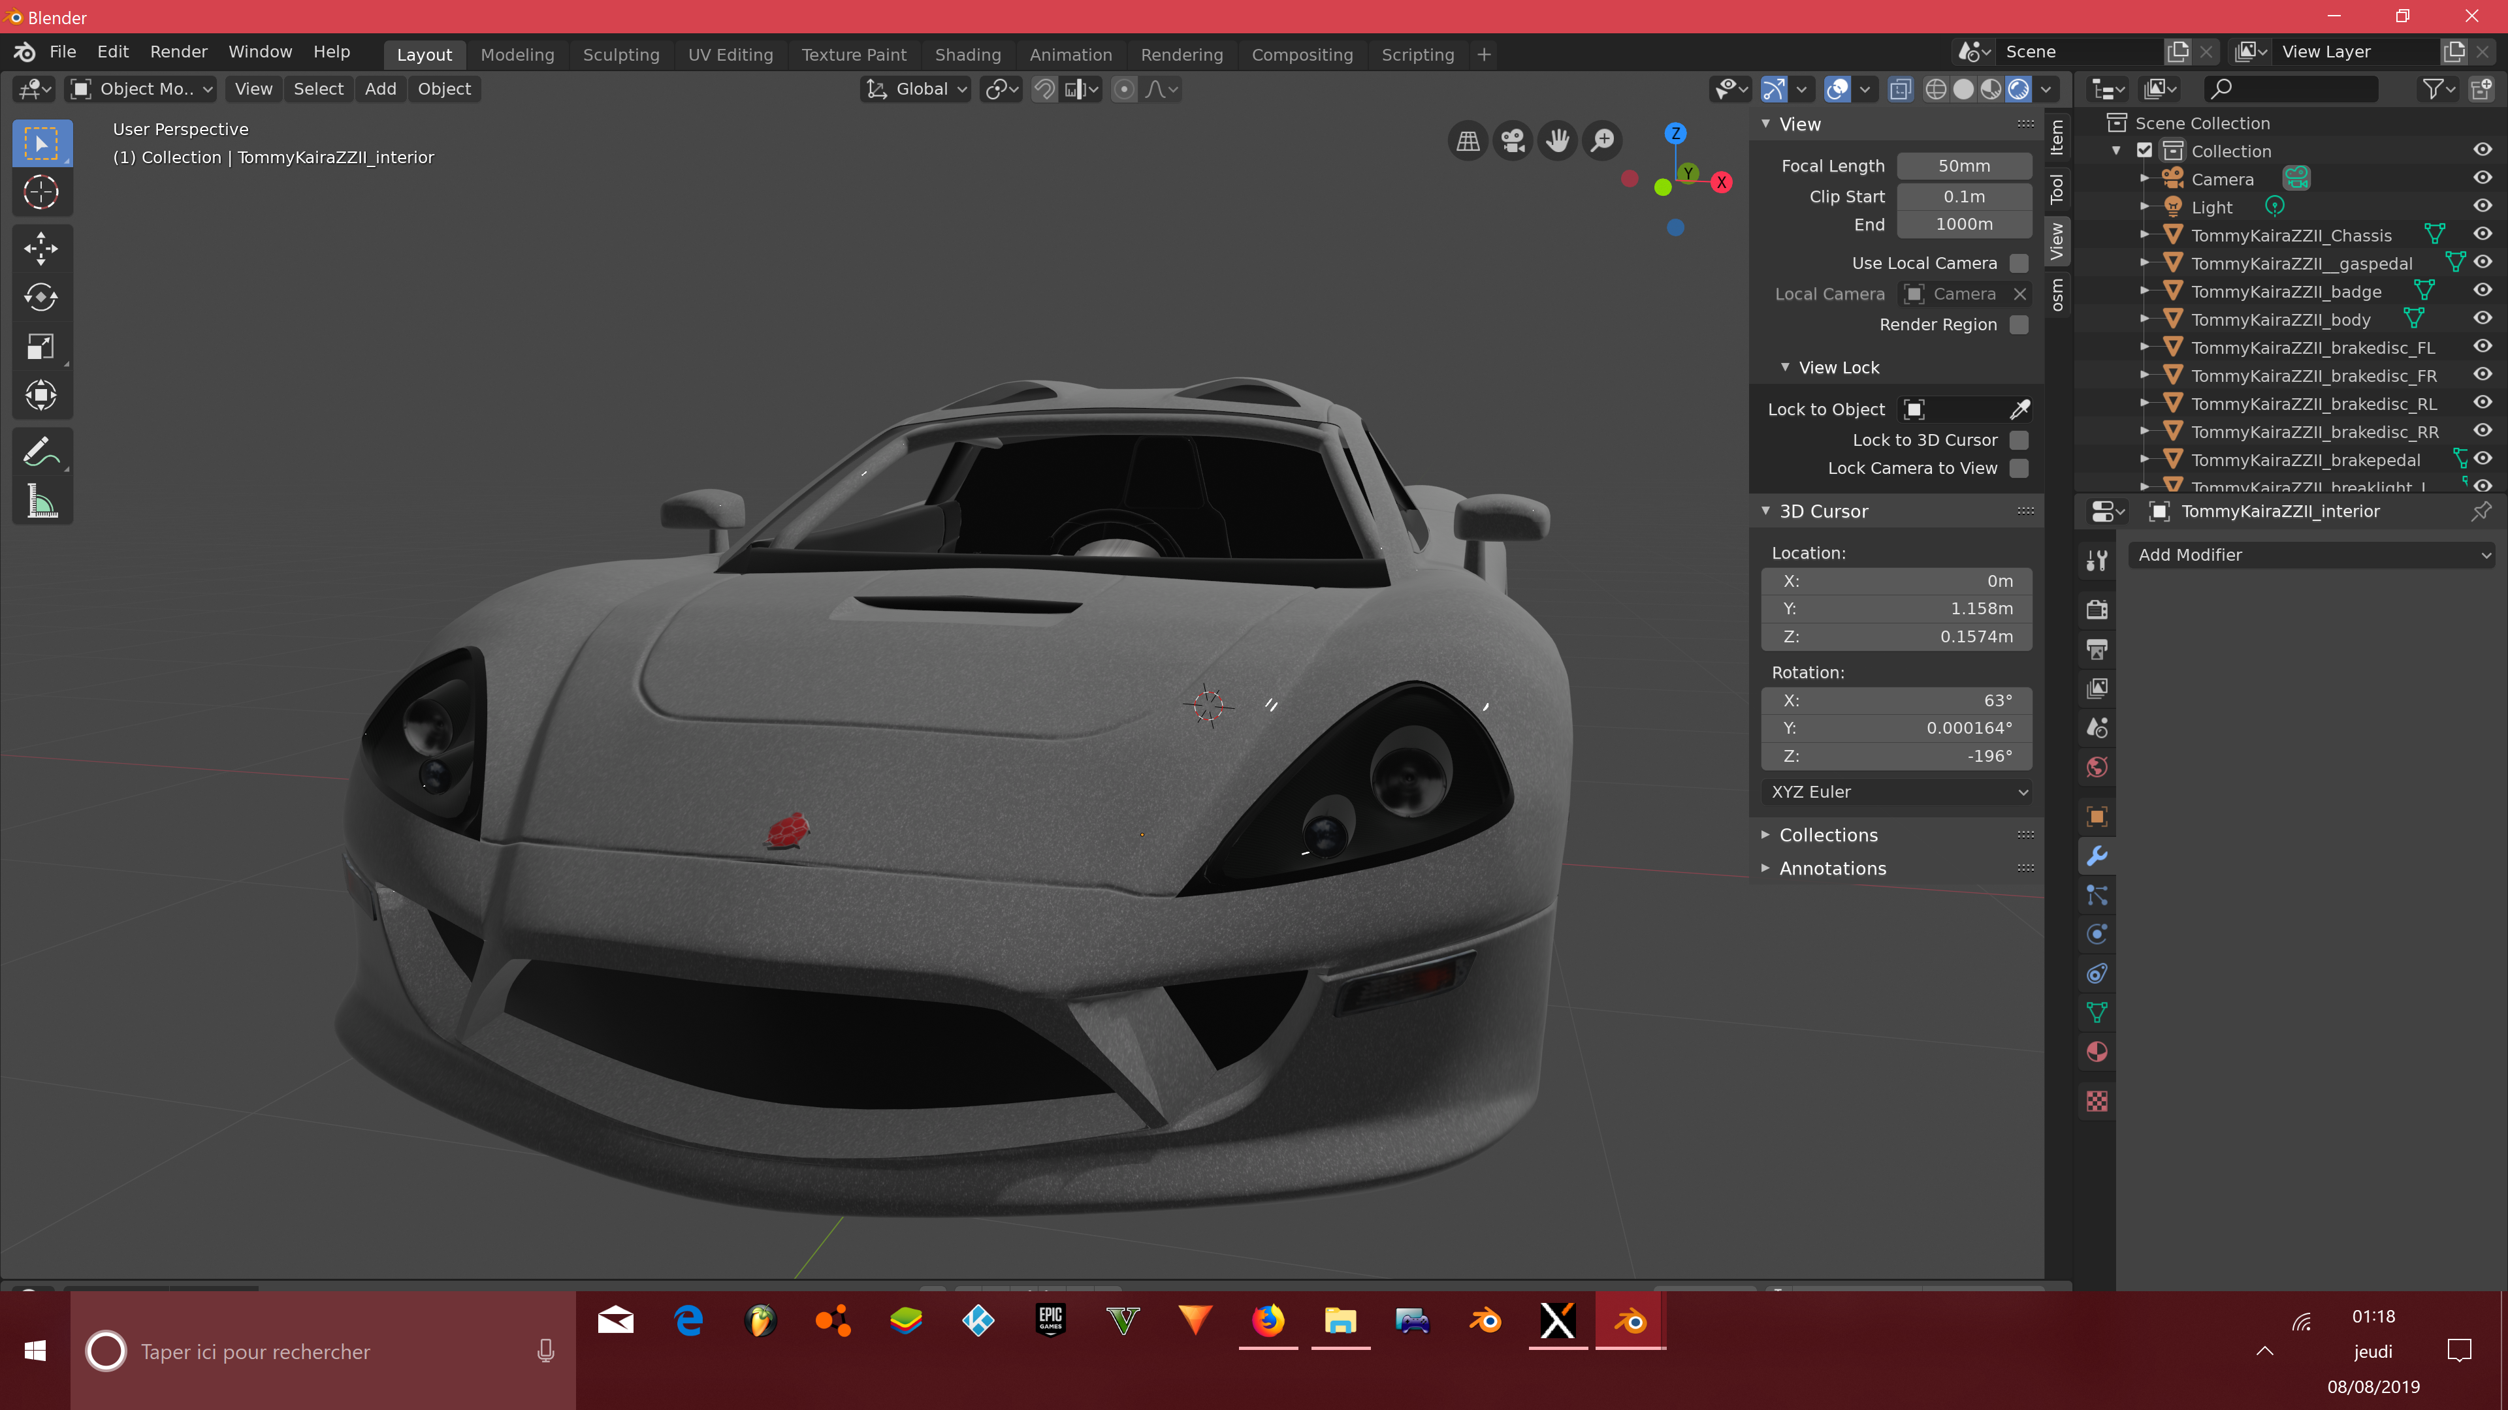This screenshot has width=2508, height=1410.
Task: Switch to material preview shading
Action: tap(1991, 89)
